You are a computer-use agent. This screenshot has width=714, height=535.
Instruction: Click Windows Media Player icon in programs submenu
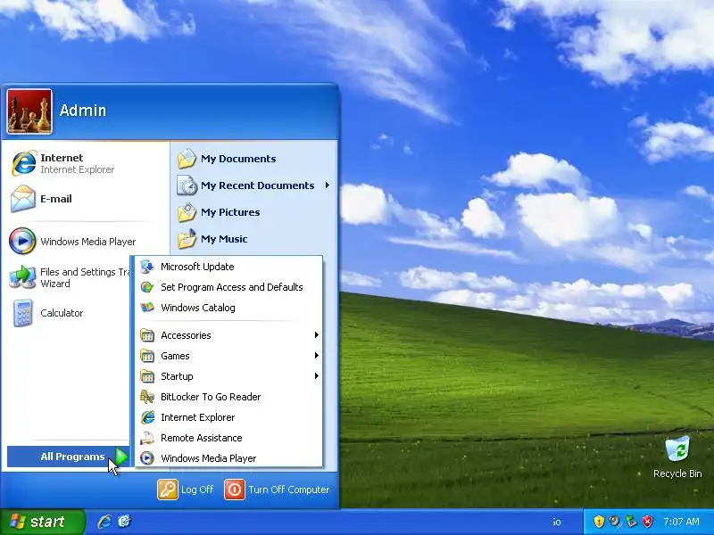[147, 458]
